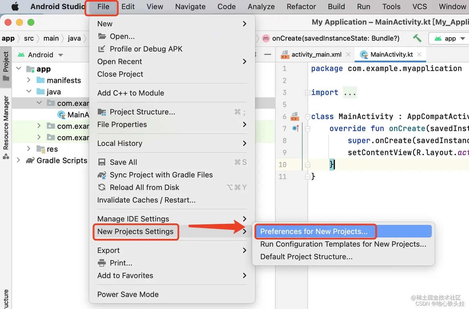The width and height of the screenshot is (469, 309).
Task: Toggle Power Save Mode
Action: point(172,294)
